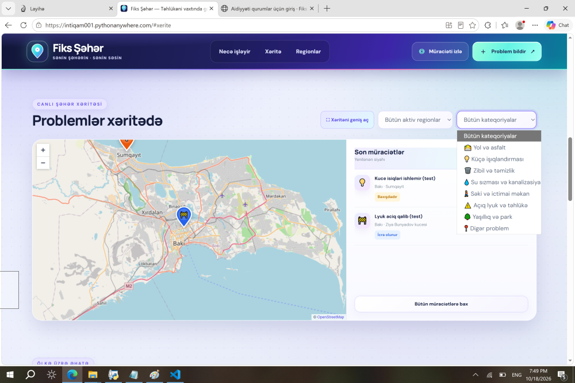The width and height of the screenshot is (575, 383).
Task: Click Bütün müraciətlərə bax button
Action: (441, 304)
